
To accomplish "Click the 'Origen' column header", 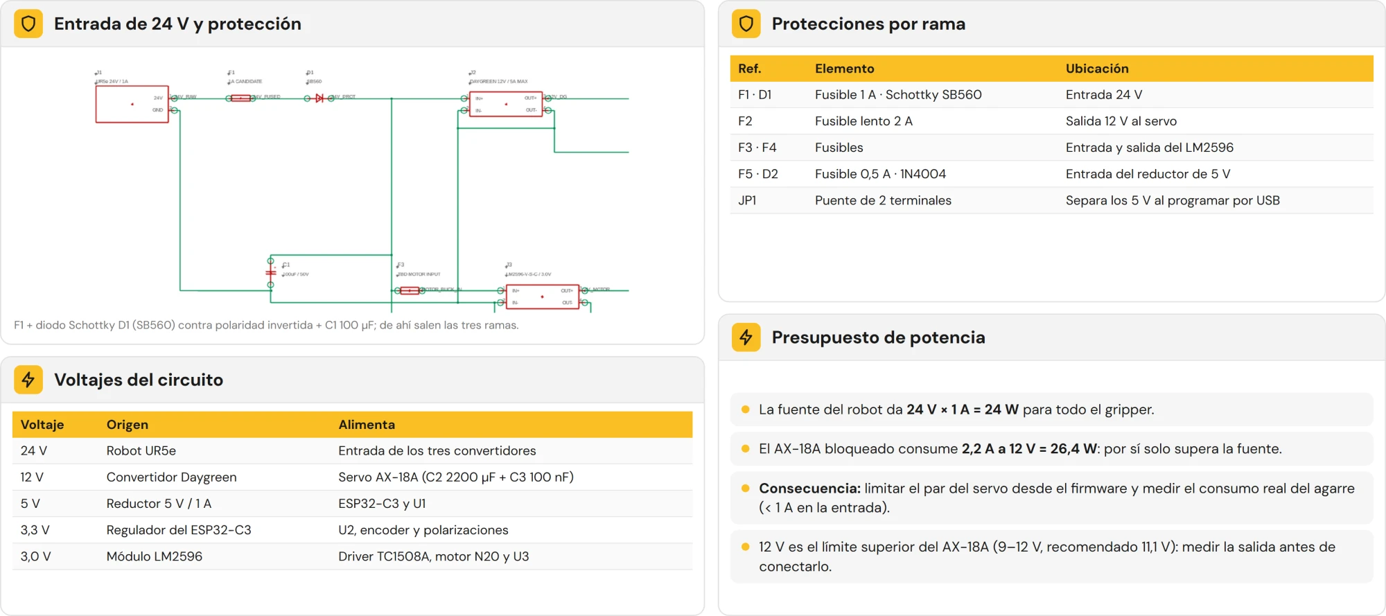I will point(128,425).
